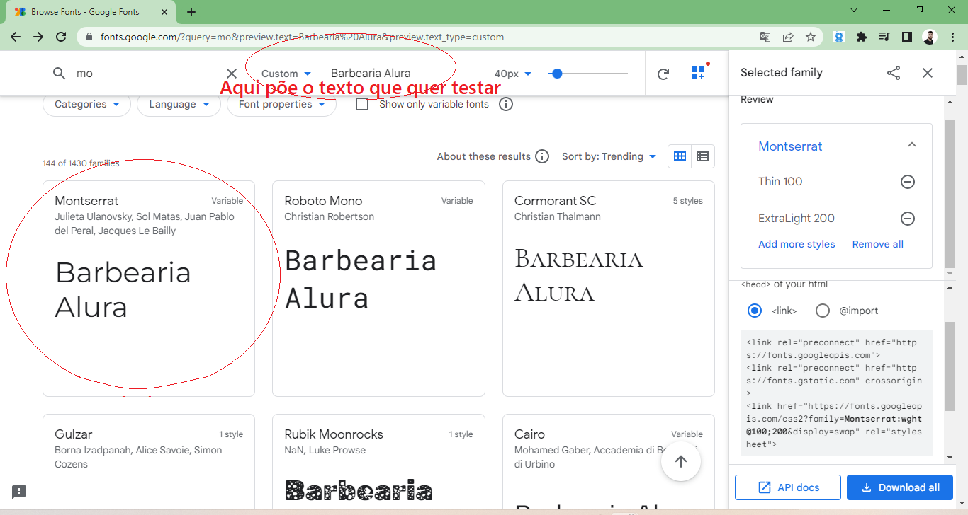
Task: Open the selected families panel icon
Action: [699, 72]
